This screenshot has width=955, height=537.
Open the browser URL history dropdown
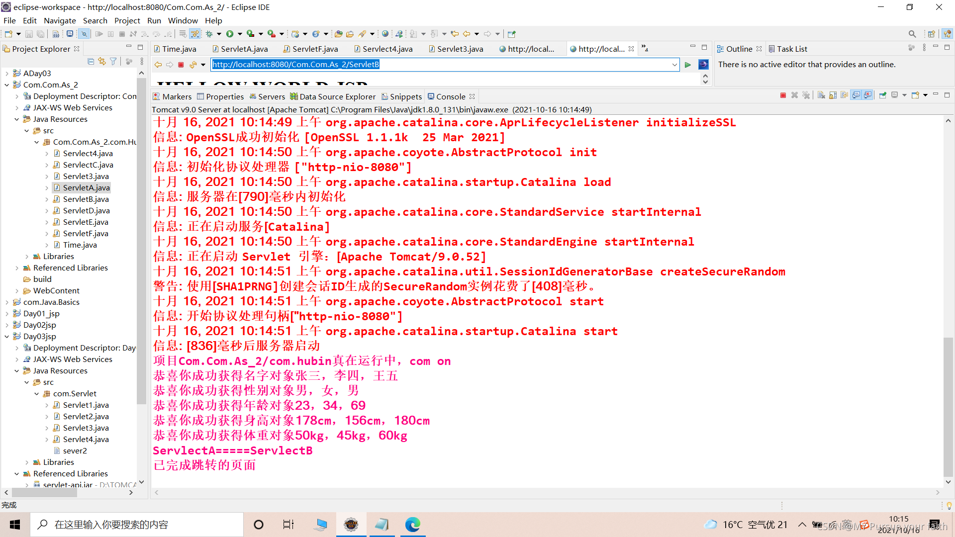674,65
